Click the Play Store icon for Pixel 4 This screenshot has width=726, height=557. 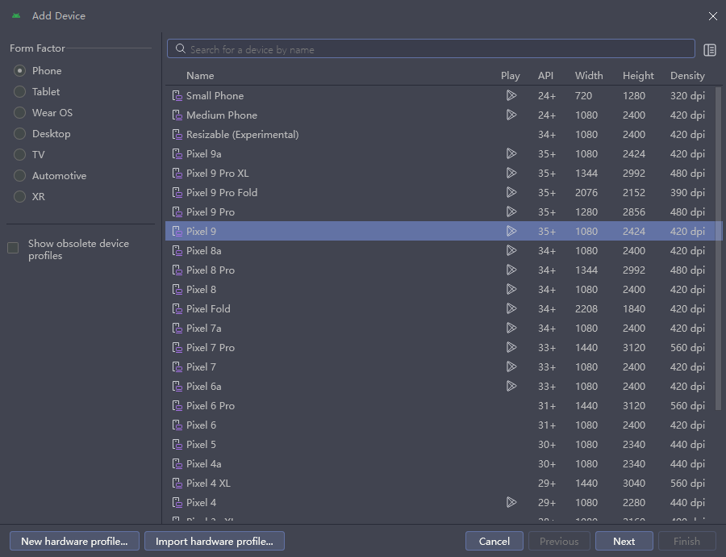pos(511,502)
